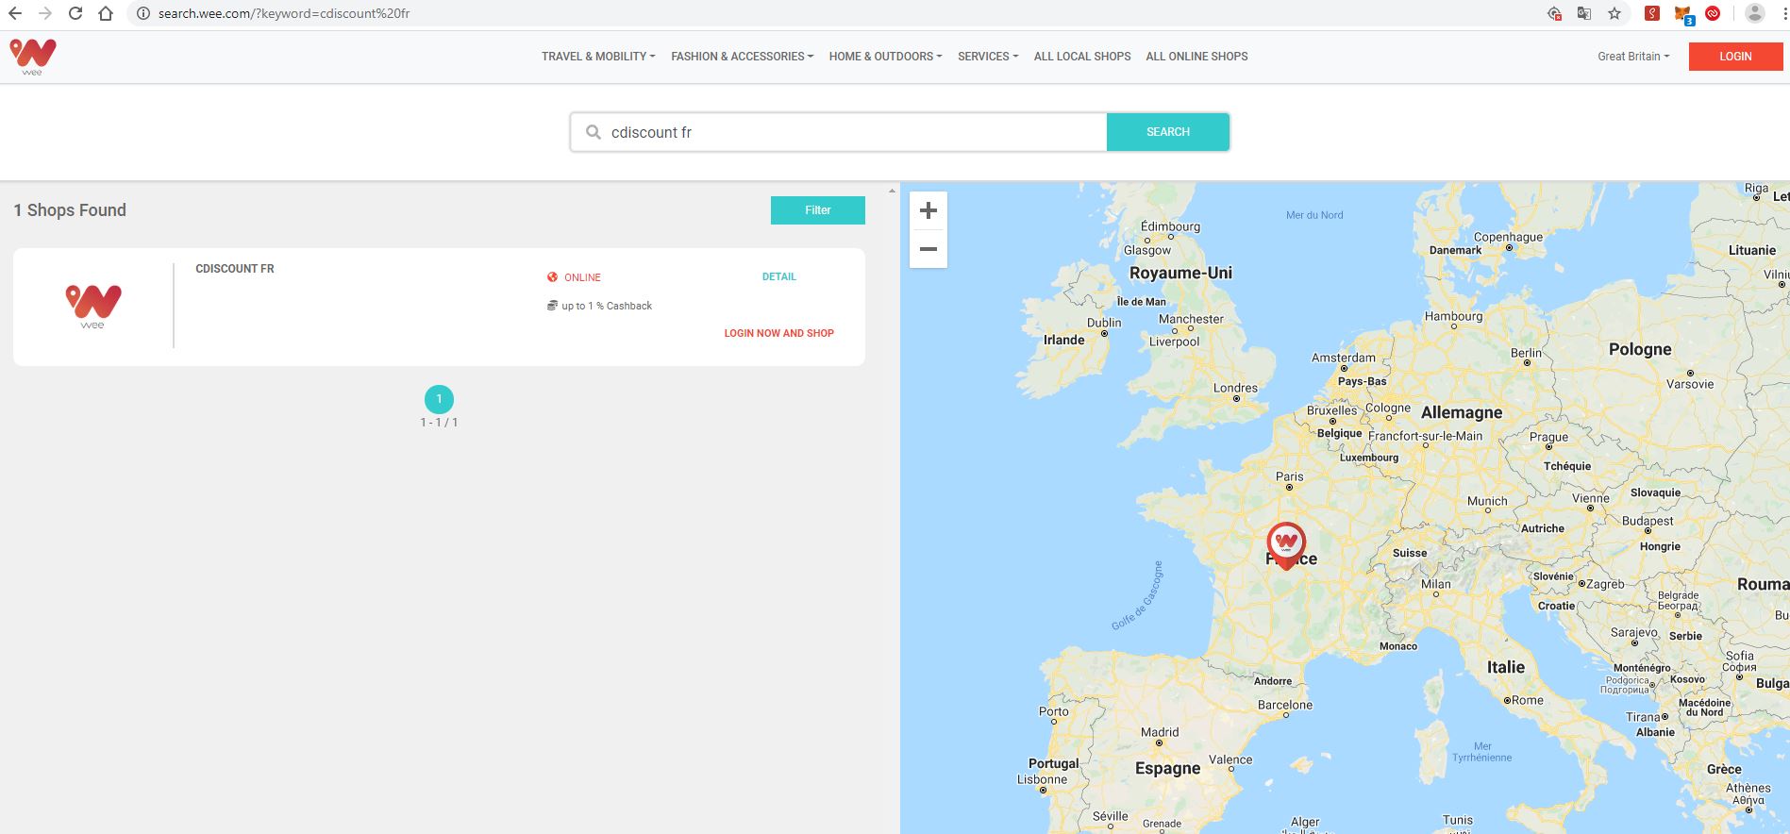Open the Great Britain country dropdown
1790x834 pixels.
coord(1632,57)
